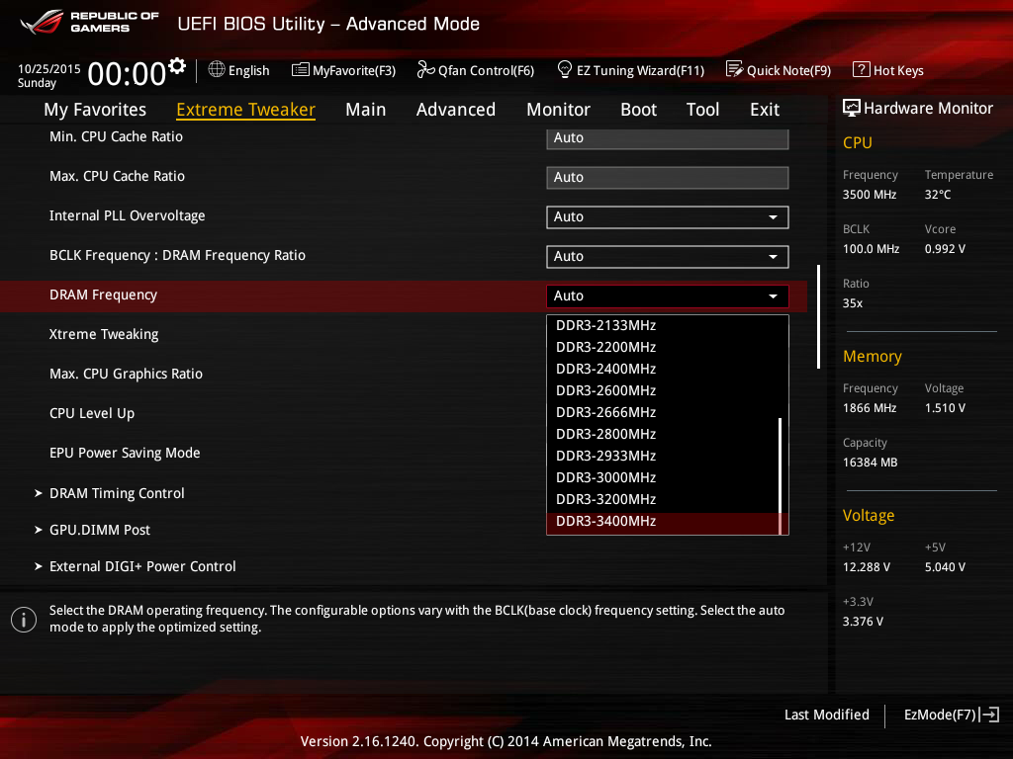Select the DDR3-2600MHz option
Screen dimensions: 1013x759
click(x=664, y=390)
